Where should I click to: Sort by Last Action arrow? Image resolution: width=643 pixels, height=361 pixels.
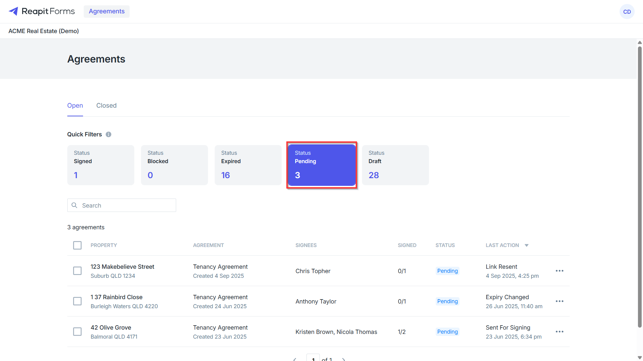[526, 245]
